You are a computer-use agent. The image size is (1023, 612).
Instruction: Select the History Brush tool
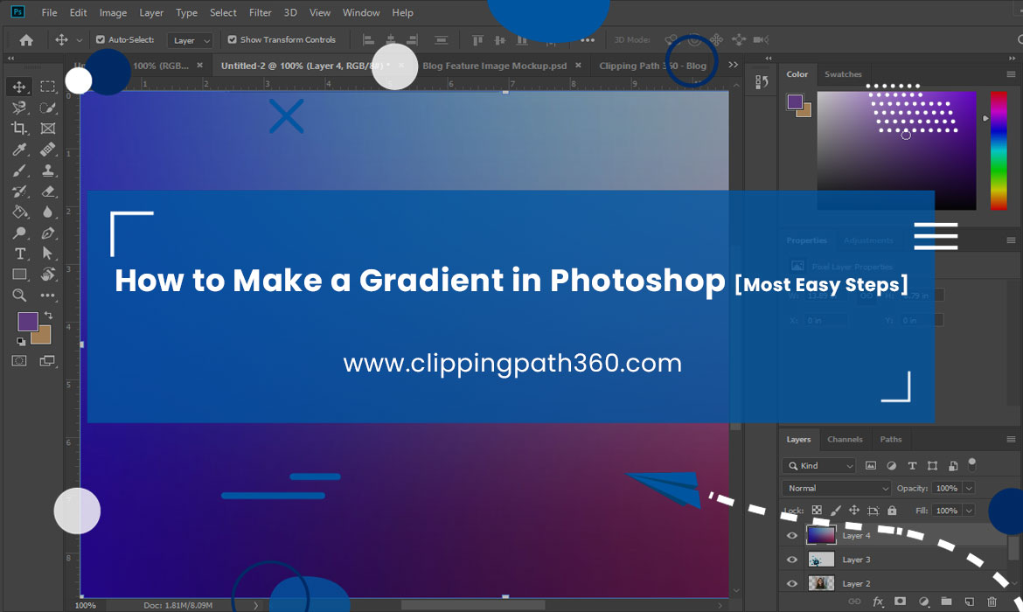click(19, 191)
